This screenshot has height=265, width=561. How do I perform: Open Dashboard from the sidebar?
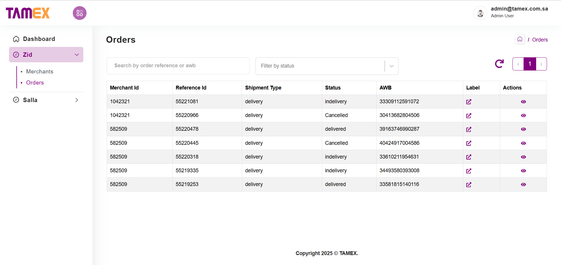pyautogui.click(x=39, y=39)
